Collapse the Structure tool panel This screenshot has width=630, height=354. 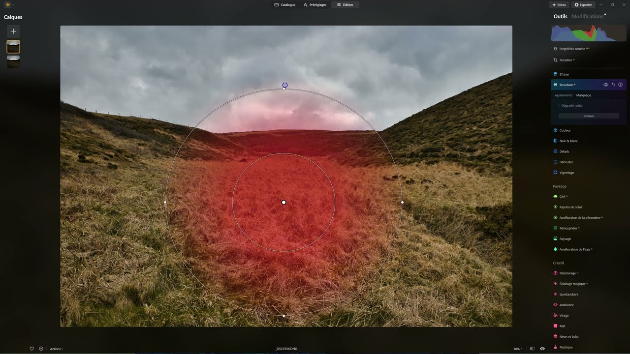[x=566, y=85]
